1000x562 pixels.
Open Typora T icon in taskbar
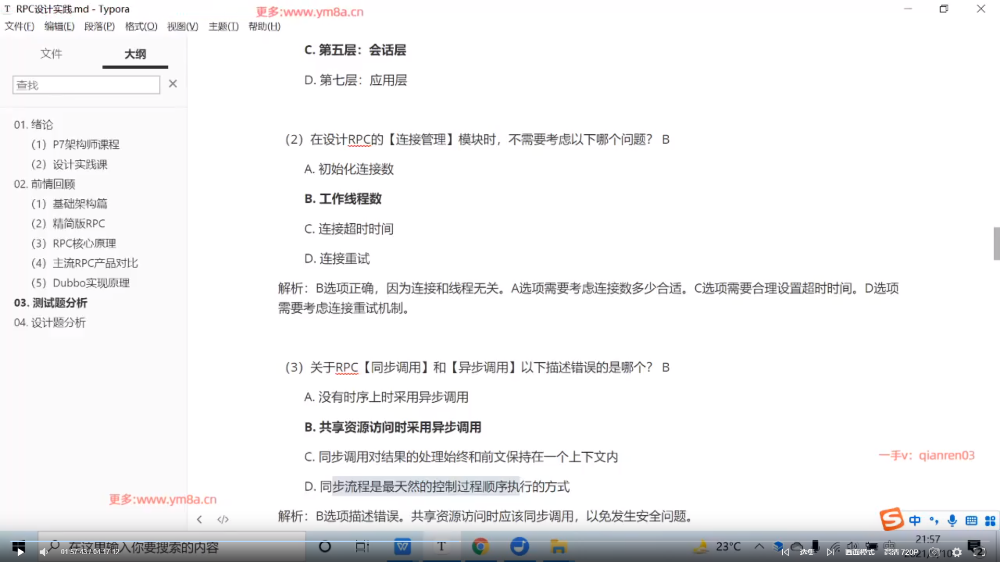coord(441,546)
